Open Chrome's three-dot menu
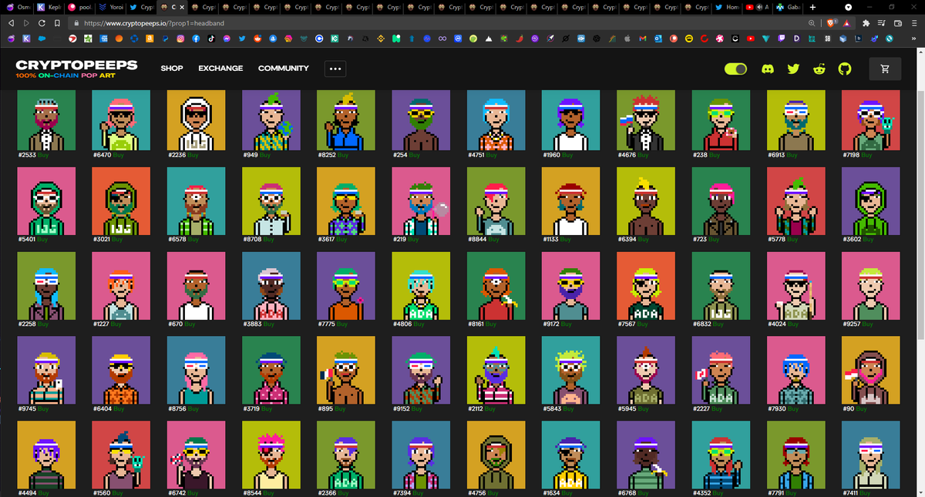Viewport: 925px width, 497px height. pos(914,24)
